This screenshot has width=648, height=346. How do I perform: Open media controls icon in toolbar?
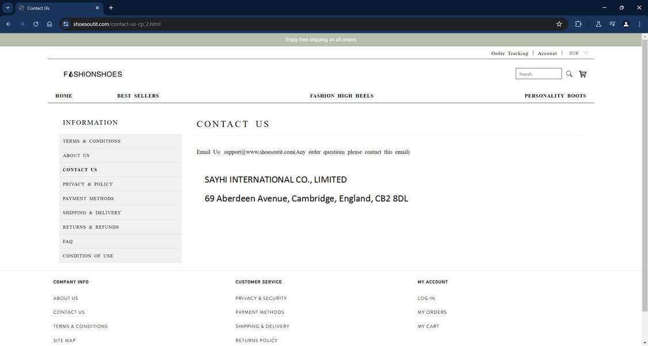coord(612,24)
